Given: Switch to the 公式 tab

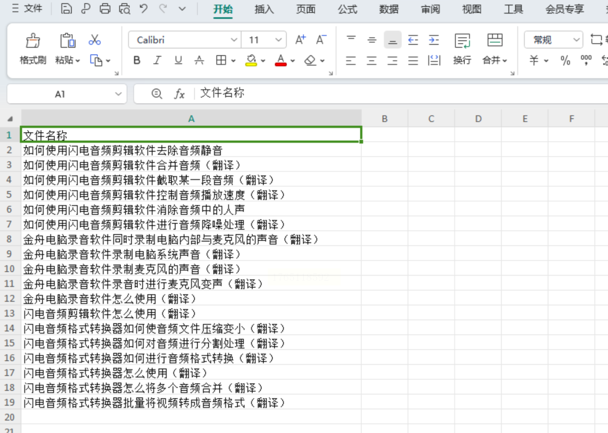Looking at the screenshot, I should coord(347,9).
